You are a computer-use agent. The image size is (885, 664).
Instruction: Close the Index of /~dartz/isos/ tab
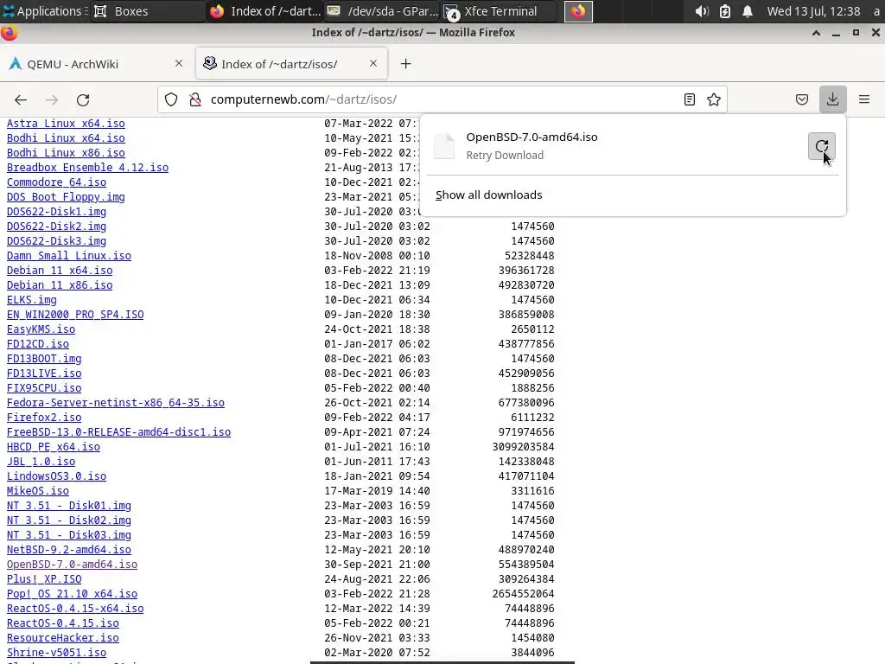coord(373,63)
